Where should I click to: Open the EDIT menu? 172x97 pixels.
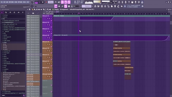(4, 2)
